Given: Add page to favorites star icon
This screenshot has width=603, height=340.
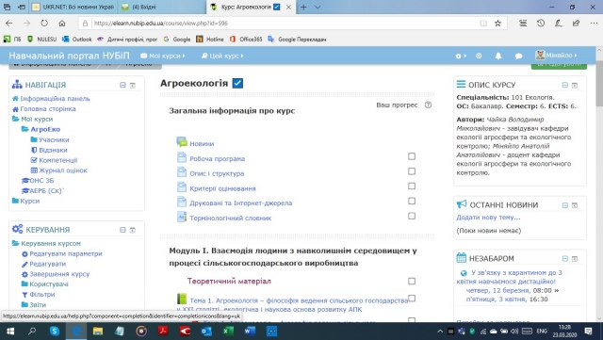Looking at the screenshot, I should click(498, 24).
